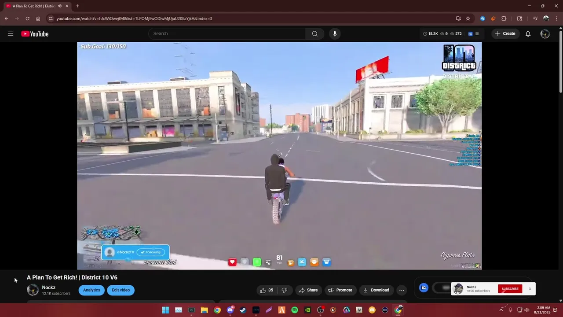This screenshot has width=563, height=317.
Task: Open the Shazam browser extension
Action: point(483,18)
